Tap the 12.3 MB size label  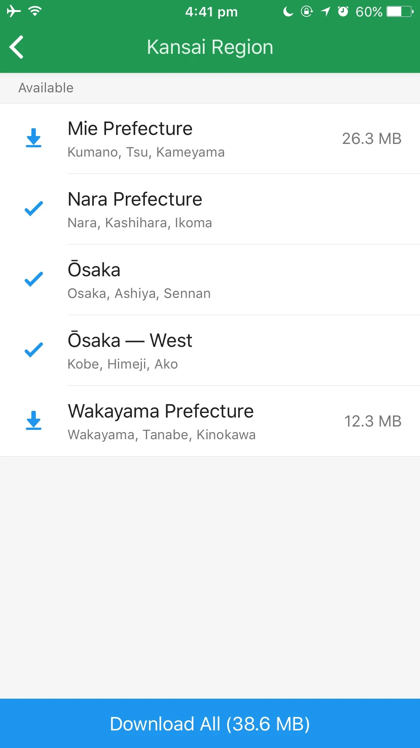pos(373,421)
